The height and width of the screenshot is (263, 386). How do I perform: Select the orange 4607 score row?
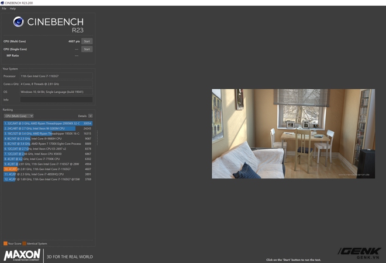pyautogui.click(x=48, y=169)
